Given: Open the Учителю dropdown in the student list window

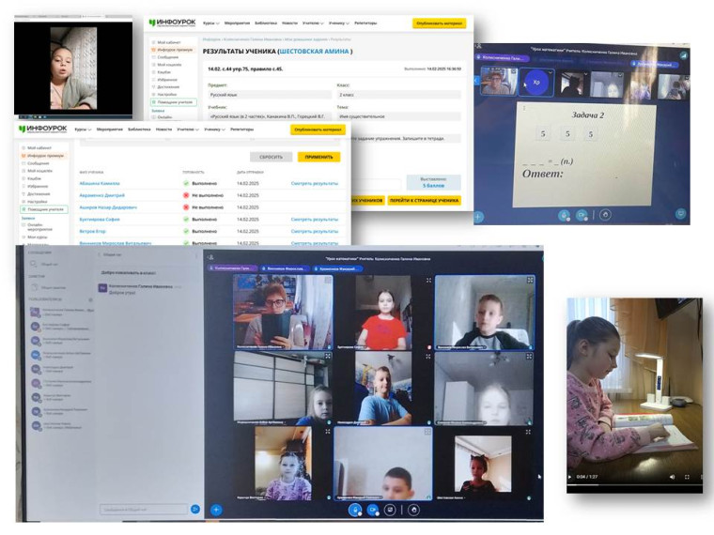Looking at the screenshot, I should point(188,130).
